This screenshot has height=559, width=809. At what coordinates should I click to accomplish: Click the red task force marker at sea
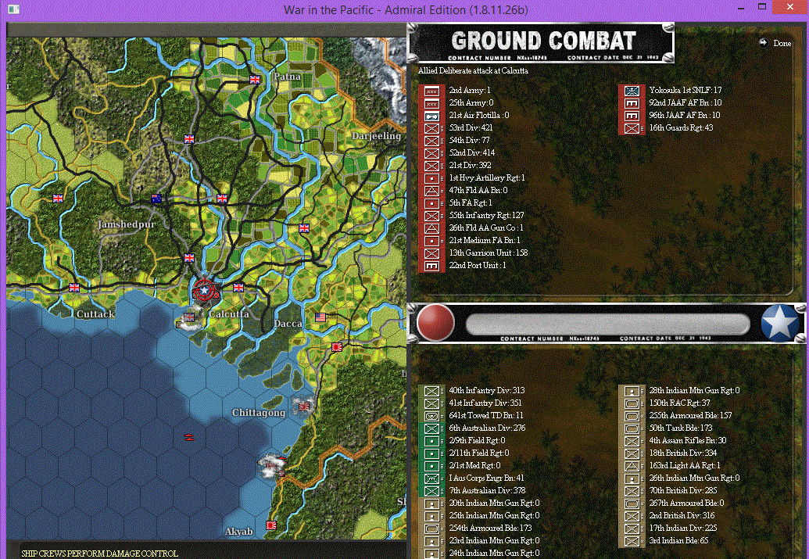189,437
